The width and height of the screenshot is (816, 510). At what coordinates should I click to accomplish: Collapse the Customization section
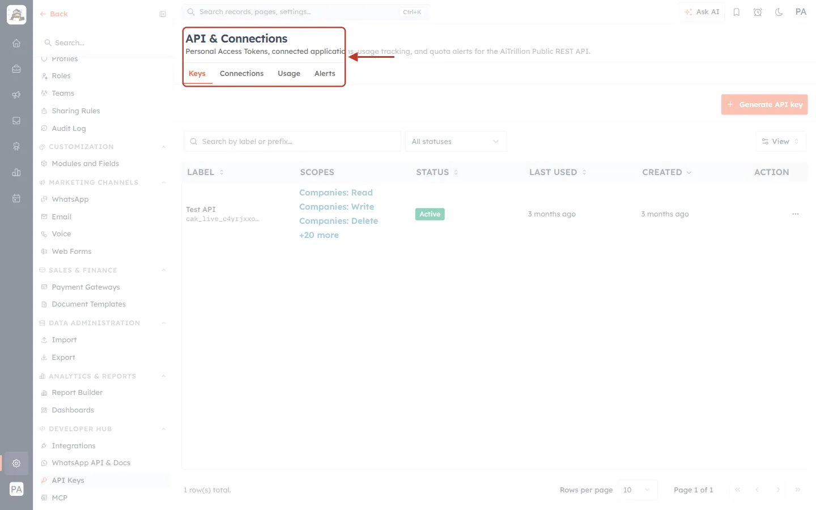point(163,147)
